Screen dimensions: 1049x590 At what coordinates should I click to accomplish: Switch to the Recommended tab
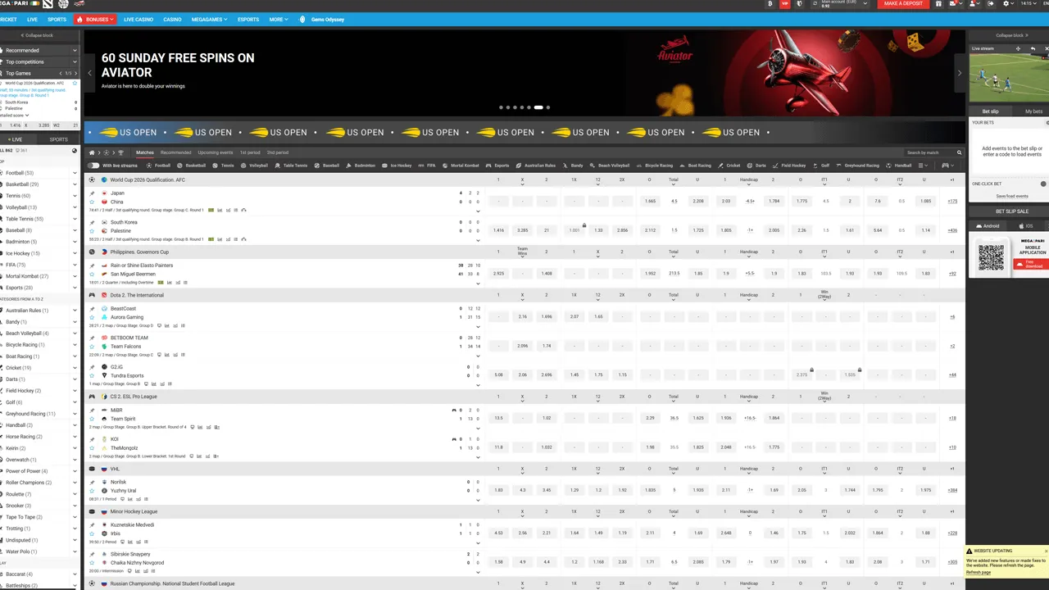click(x=175, y=152)
